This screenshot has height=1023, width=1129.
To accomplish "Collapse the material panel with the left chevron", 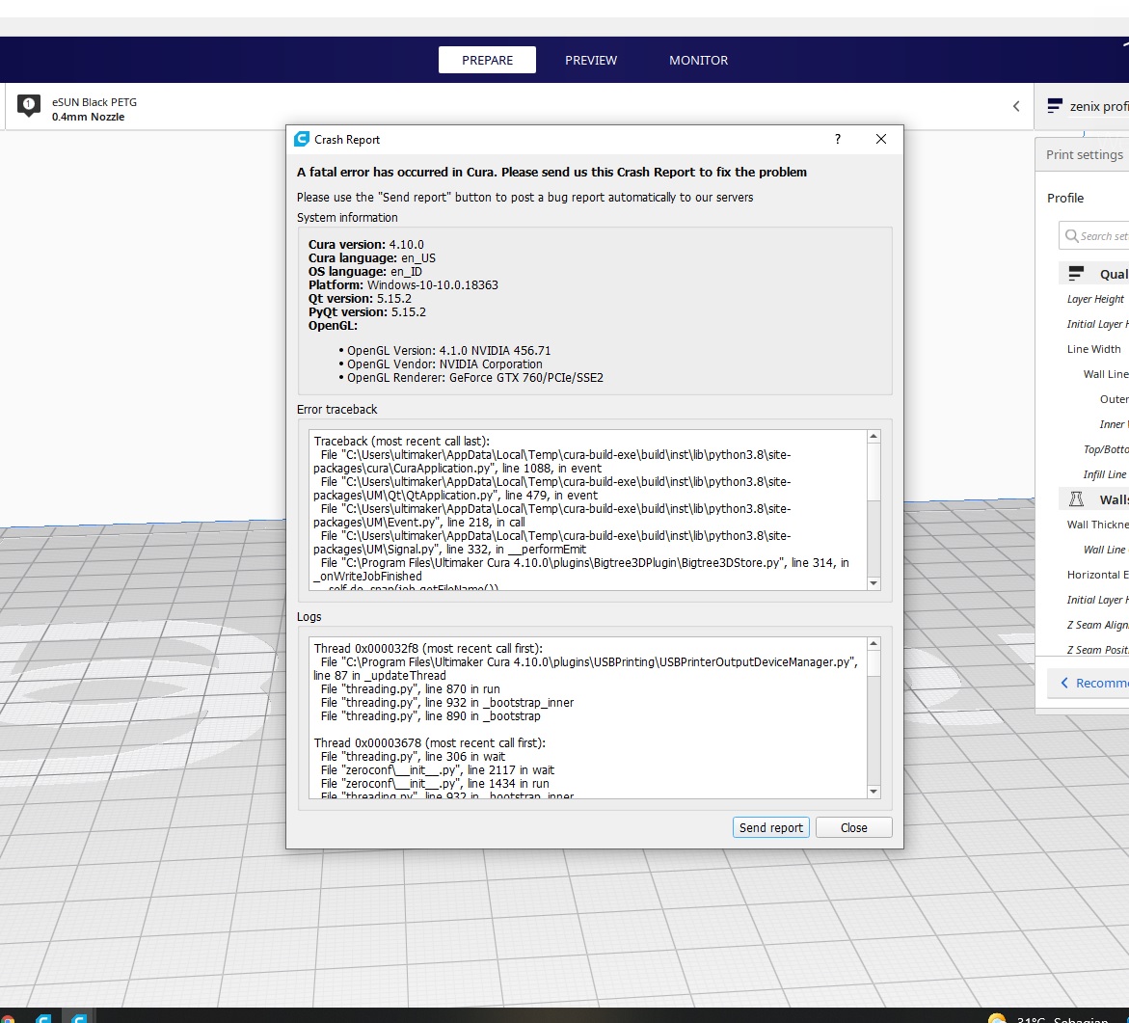I will (1016, 106).
